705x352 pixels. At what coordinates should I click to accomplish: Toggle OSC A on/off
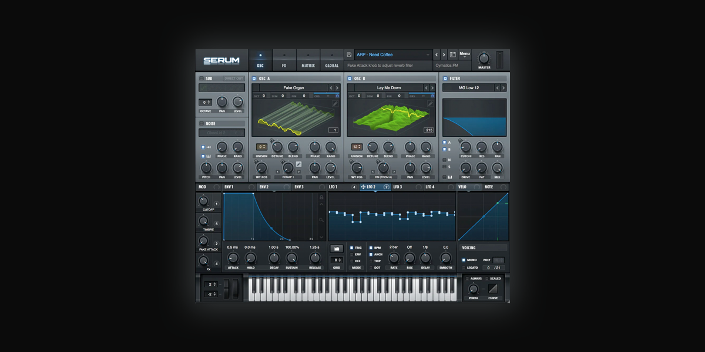254,78
